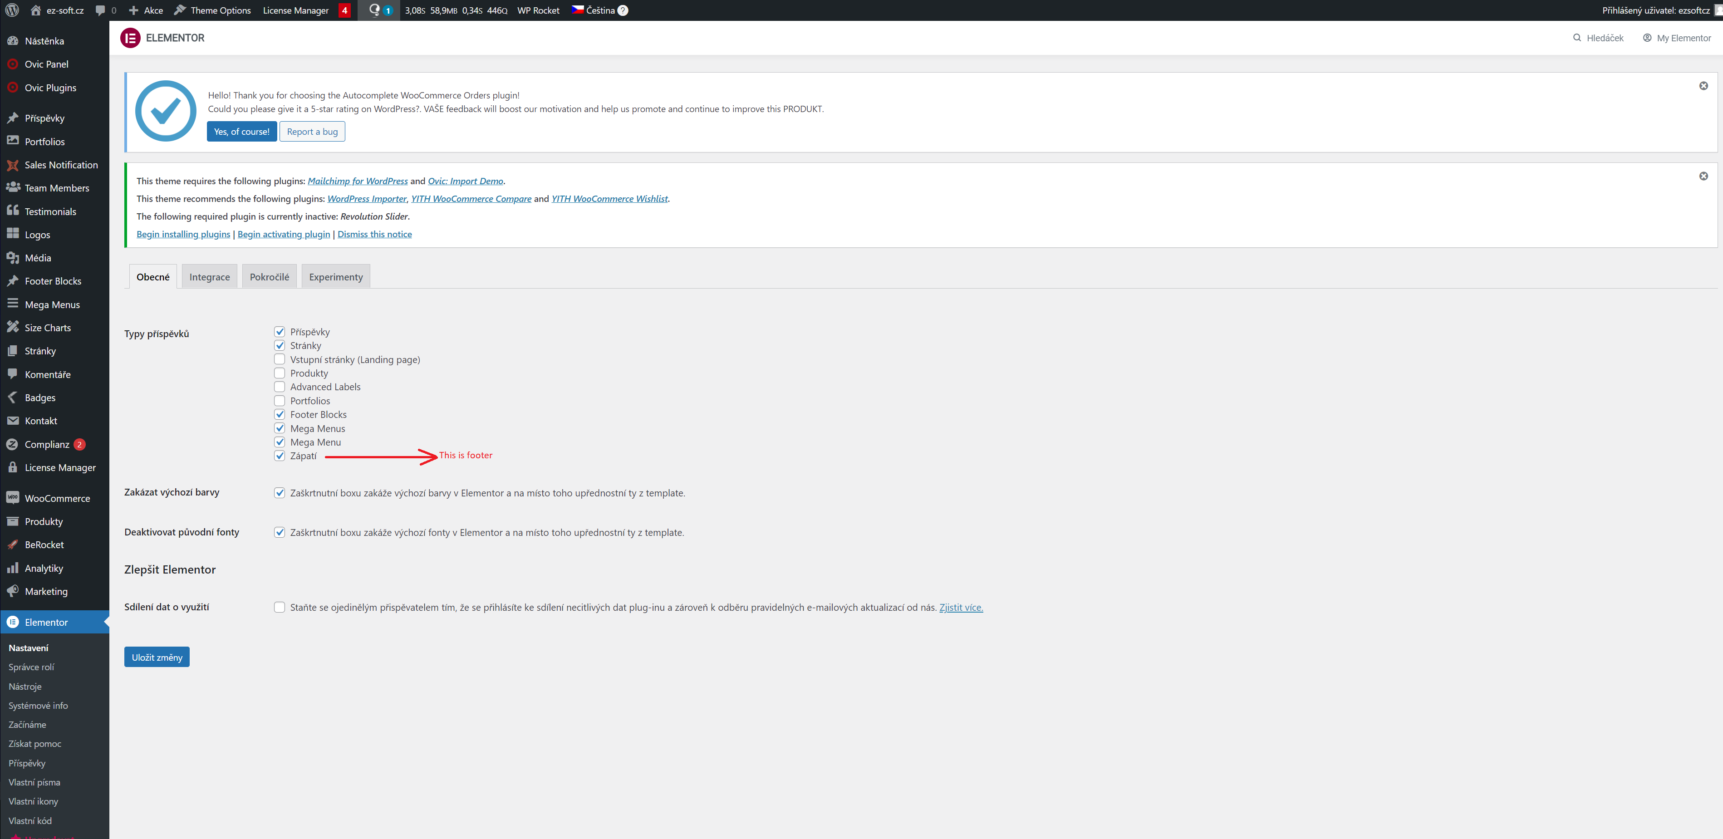Open My Elementor account link
1723x839 pixels.
pyautogui.click(x=1677, y=38)
